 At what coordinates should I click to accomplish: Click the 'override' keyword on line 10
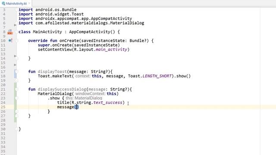click(38, 40)
